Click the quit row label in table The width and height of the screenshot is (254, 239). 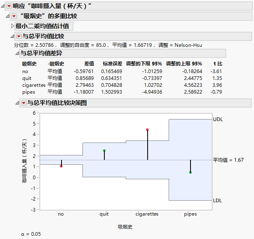pyautogui.click(x=27, y=78)
